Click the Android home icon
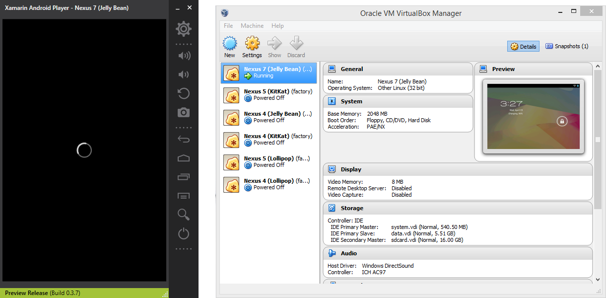The image size is (606, 298). point(184,158)
